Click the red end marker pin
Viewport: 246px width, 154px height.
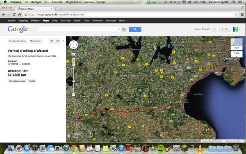point(78,116)
